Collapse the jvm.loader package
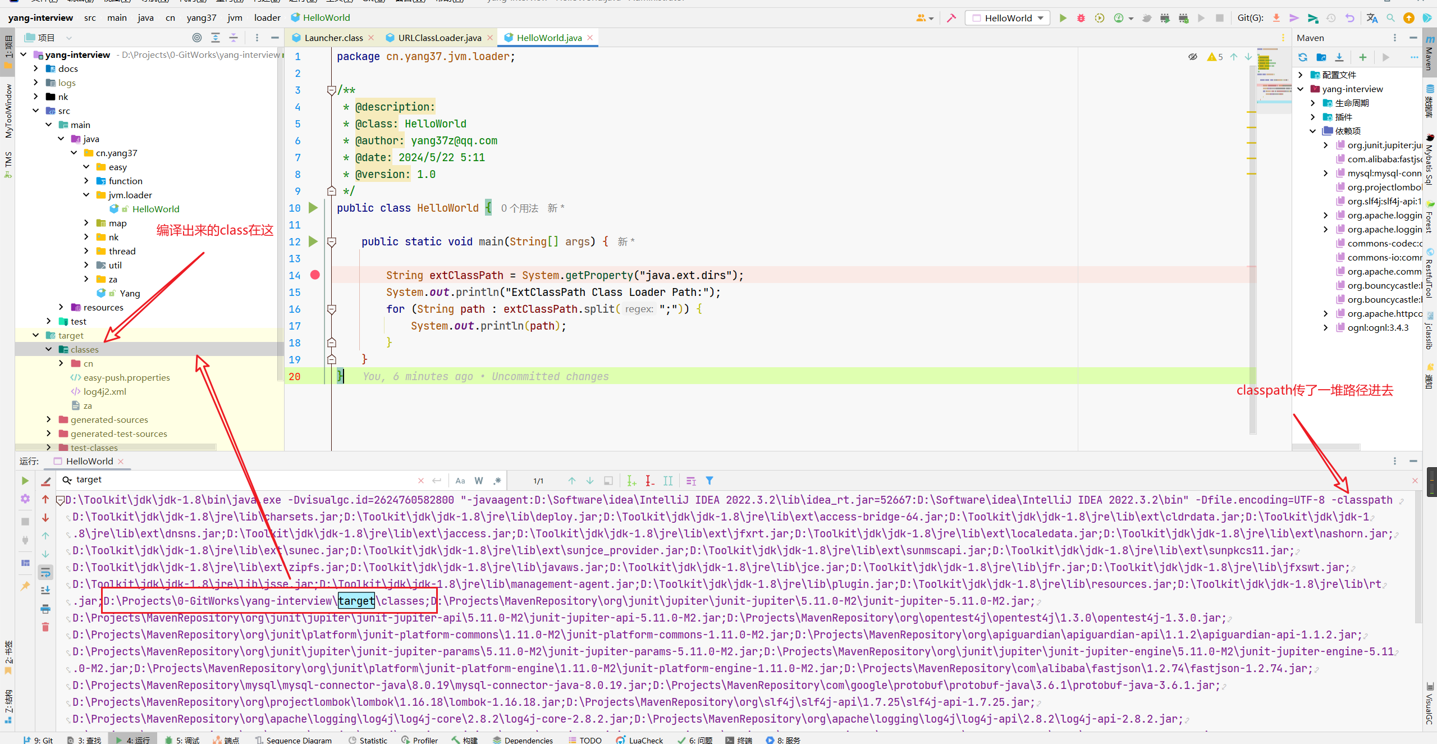Viewport: 1437px width, 744px height. coord(86,195)
